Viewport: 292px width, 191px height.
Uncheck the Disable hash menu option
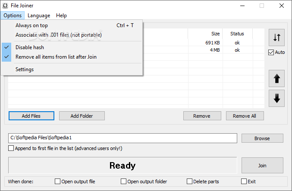(x=72, y=47)
